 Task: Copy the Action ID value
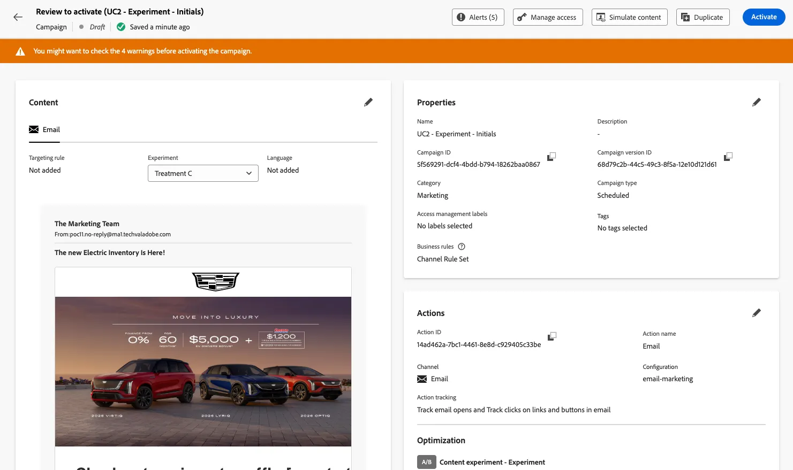552,336
